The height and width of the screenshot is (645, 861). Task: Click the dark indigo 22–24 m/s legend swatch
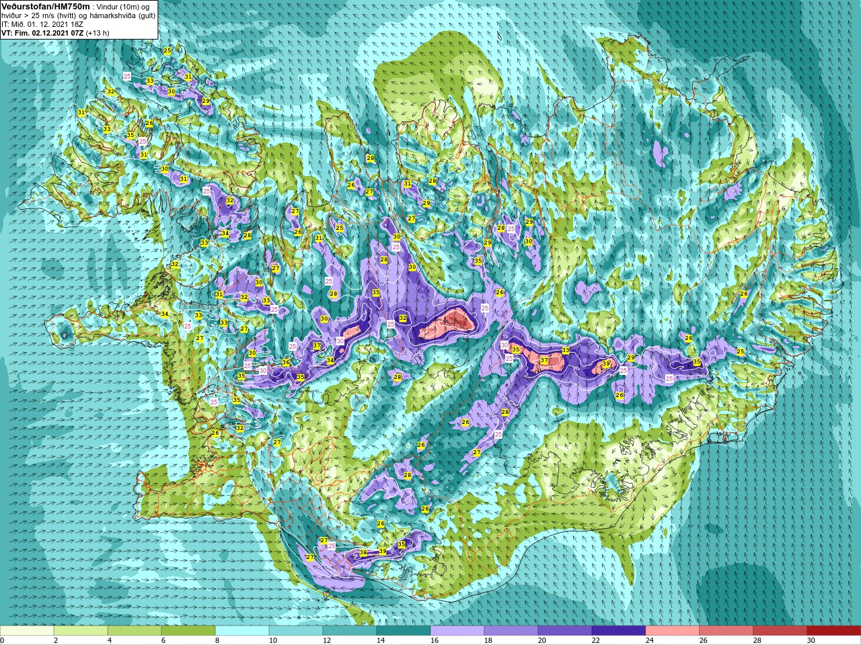619,631
